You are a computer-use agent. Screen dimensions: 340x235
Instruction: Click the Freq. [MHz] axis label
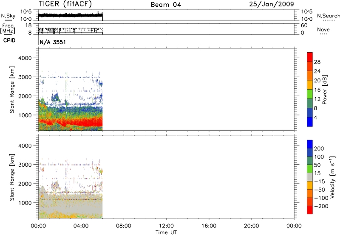tap(8, 29)
